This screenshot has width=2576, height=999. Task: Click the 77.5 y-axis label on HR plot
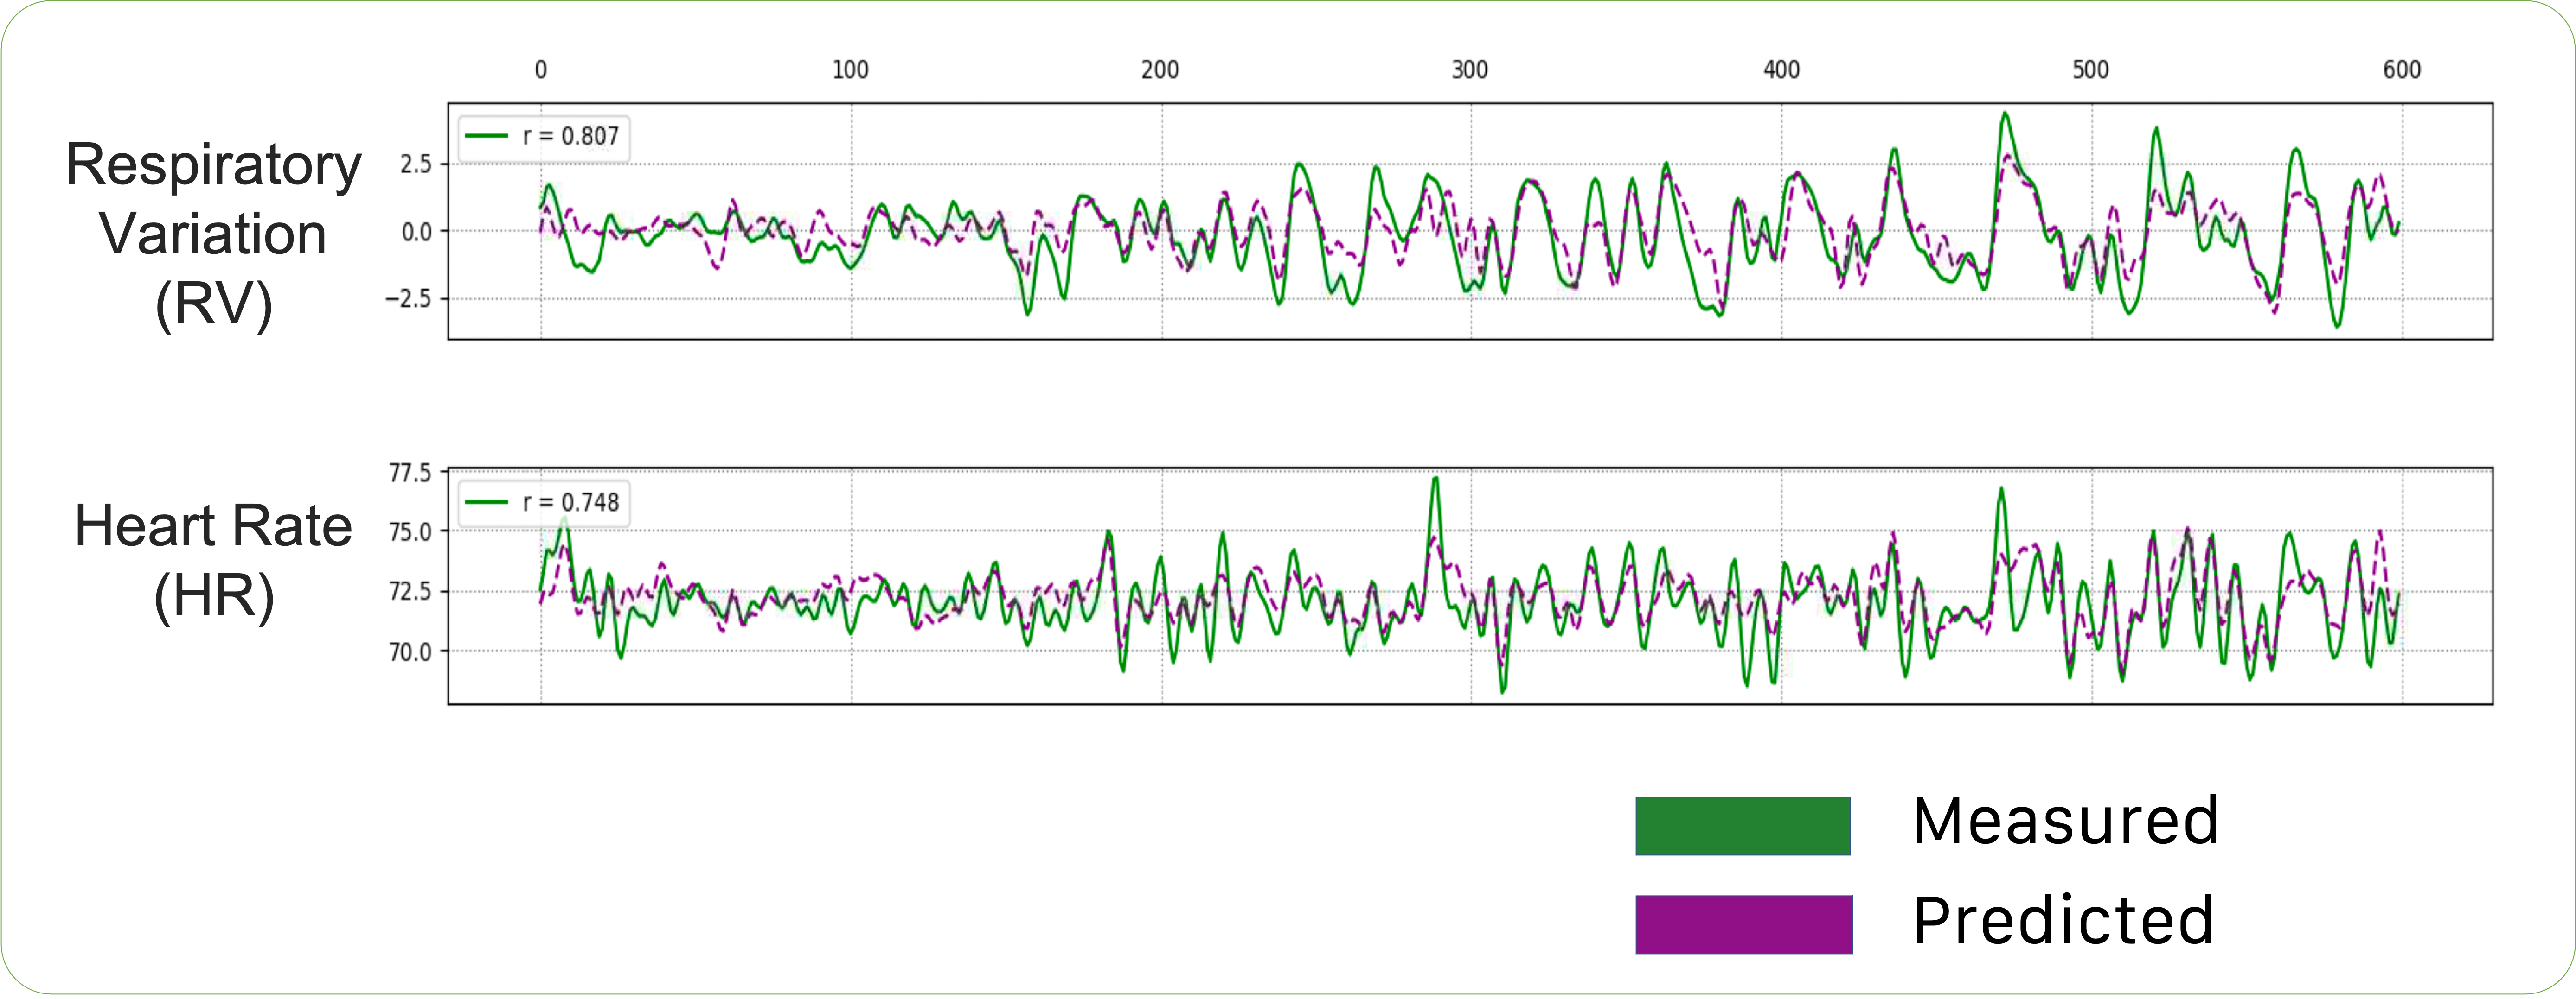[x=410, y=473]
